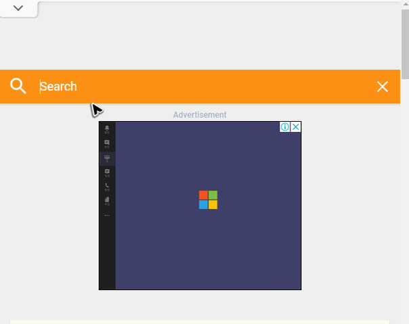This screenshot has width=409, height=324.
Task: Close the orange search bar
Action: pos(383,87)
